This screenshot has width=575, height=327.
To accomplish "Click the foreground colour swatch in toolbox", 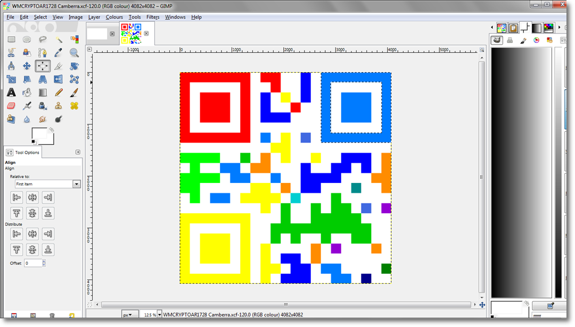I will click(39, 133).
